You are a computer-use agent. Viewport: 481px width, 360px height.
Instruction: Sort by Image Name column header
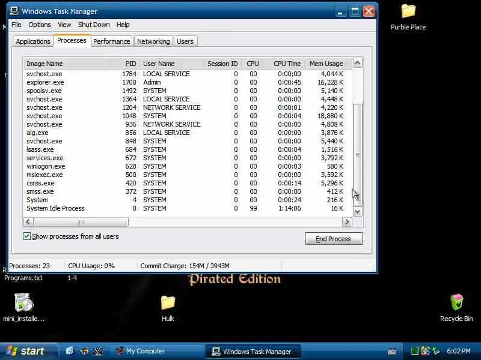(66, 64)
